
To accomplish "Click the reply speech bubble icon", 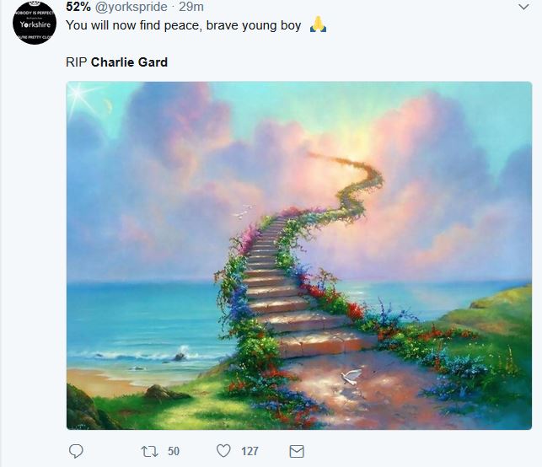I will (76, 452).
